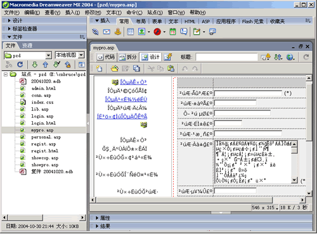This screenshot has height=234, width=317.
Task: Click Preview in browser globe icon
Action: click(x=290, y=57)
